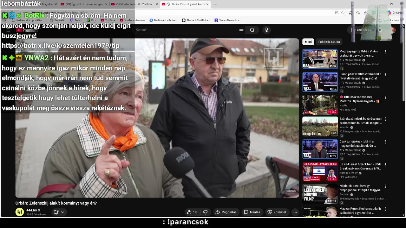Open the Ukrán pénzszállítók video thumbnail
This screenshot has height=228, width=406.
tap(320, 82)
